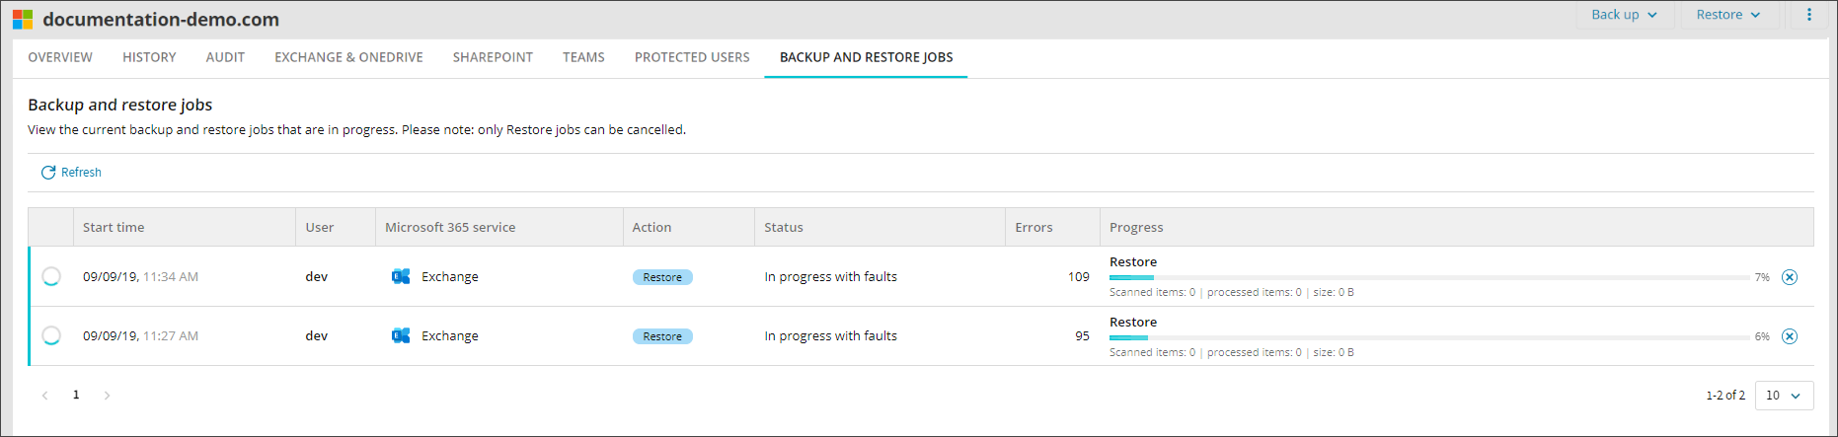Go to the next page arrow
Viewport: 1838px width, 437px height.
click(x=107, y=396)
